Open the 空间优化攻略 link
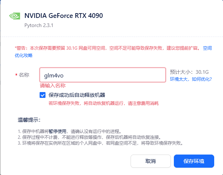The height and width of the screenshot is (175, 223). coord(23,55)
